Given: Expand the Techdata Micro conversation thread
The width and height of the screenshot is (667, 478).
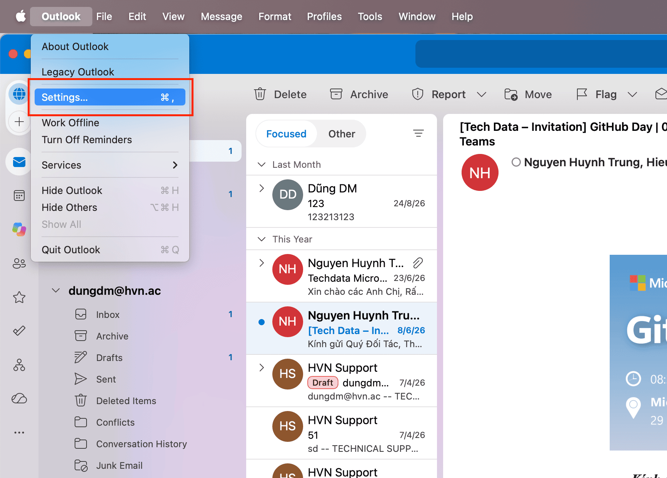Looking at the screenshot, I should pyautogui.click(x=262, y=263).
